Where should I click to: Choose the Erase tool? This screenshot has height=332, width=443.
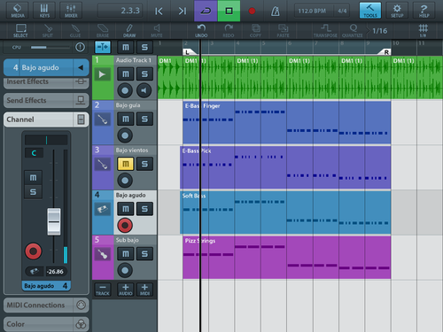102,31
